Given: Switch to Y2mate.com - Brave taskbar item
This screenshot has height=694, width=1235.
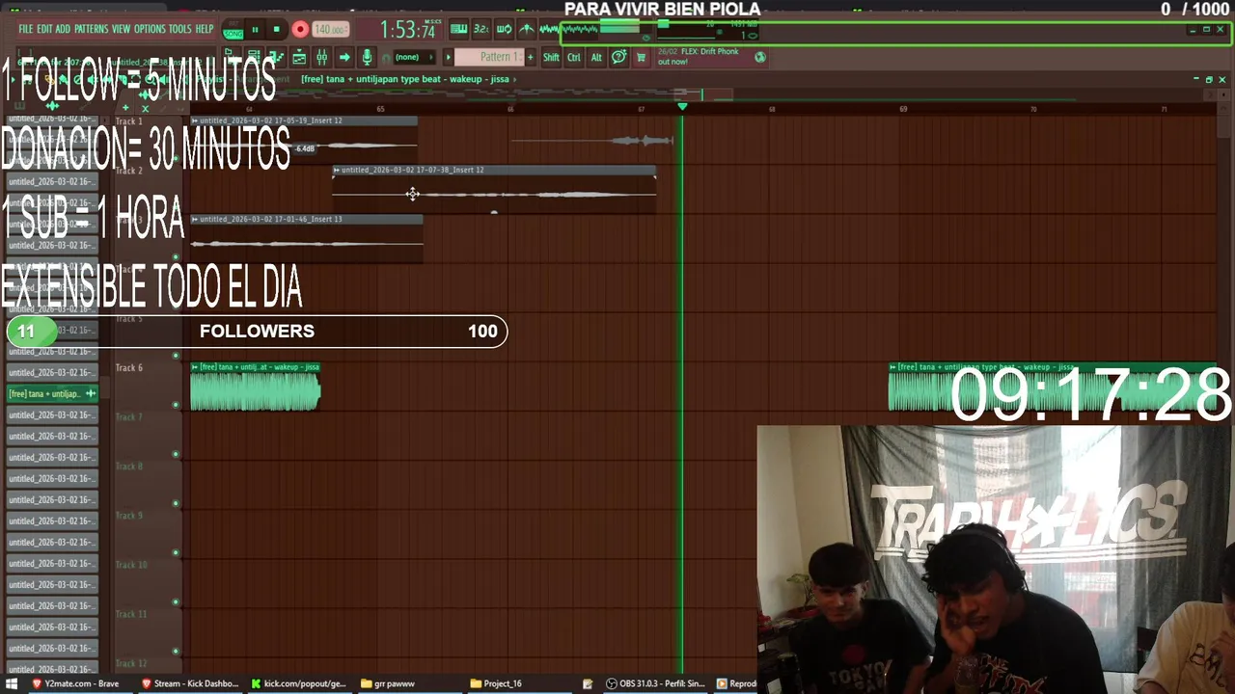Looking at the screenshot, I should coord(75,683).
